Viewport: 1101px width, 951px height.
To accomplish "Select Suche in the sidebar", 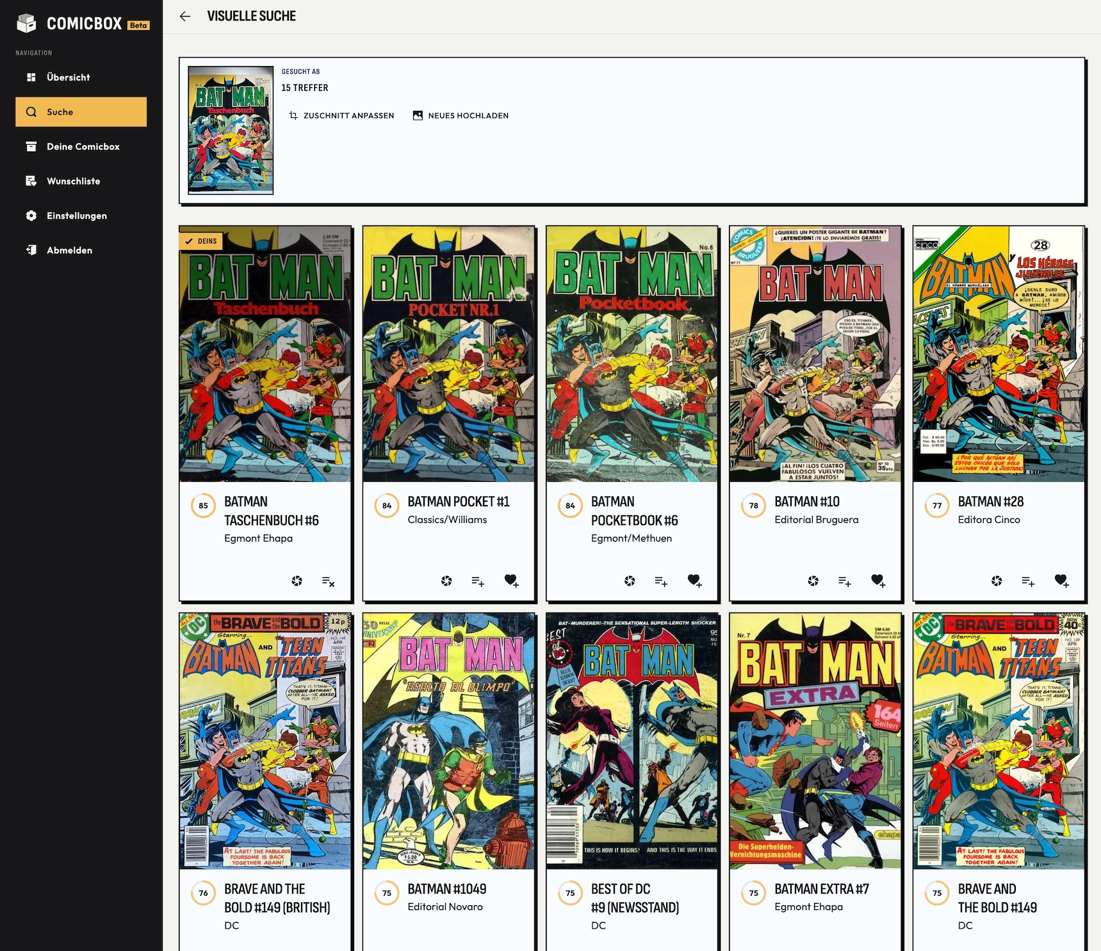I will click(x=81, y=112).
